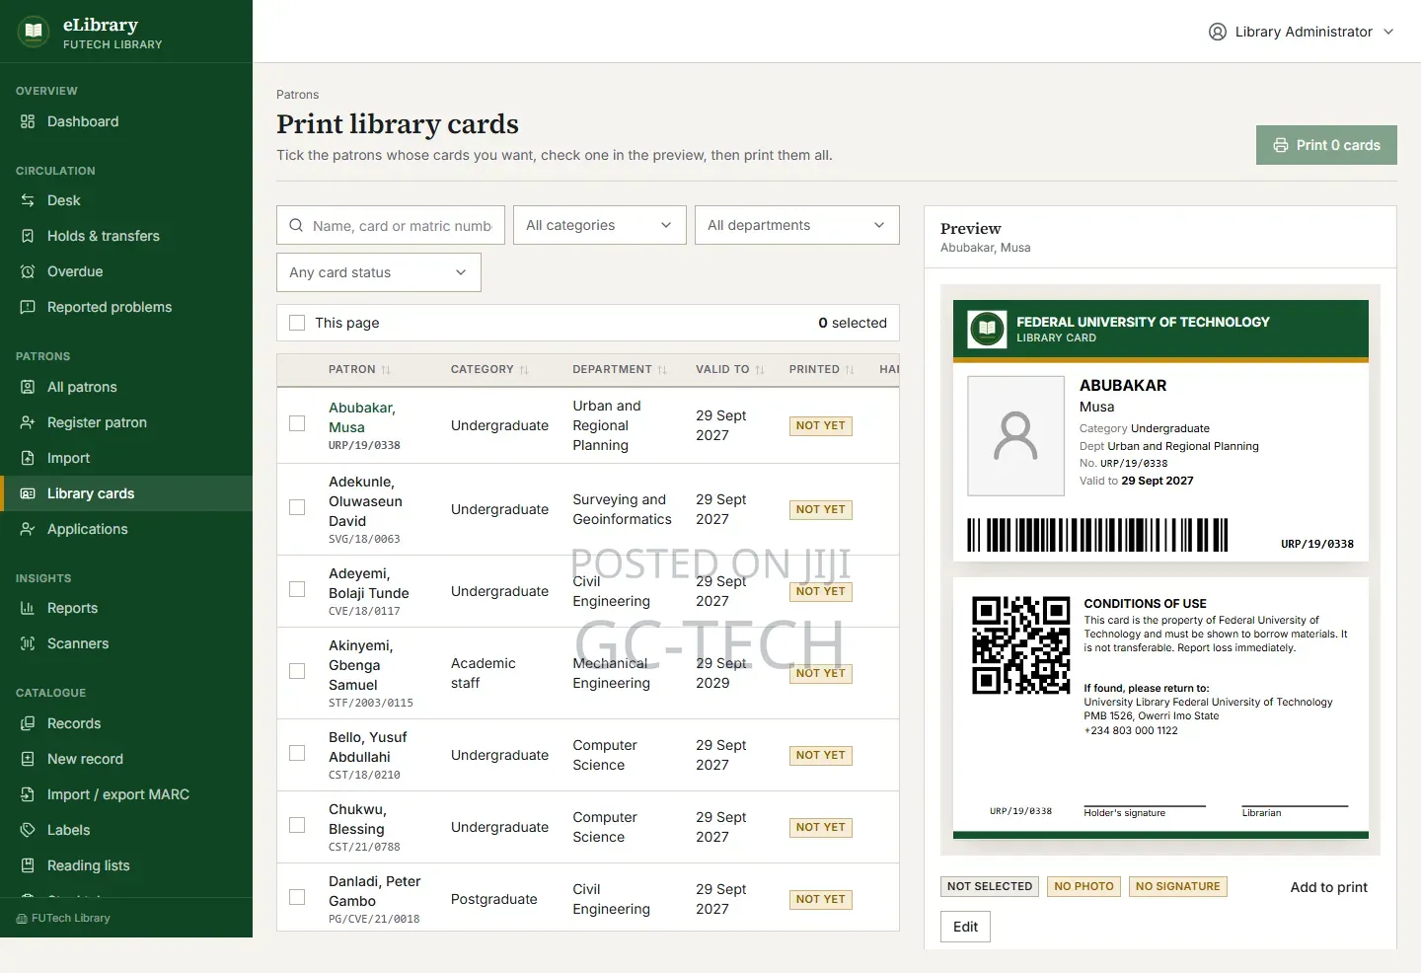Screen dimensions: 1421x973
Task: Click the PG/CVE/21/0018 card number
Action: tap(374, 919)
